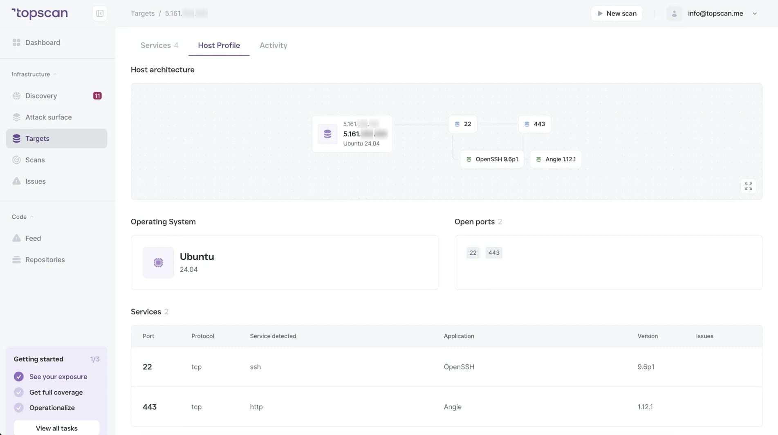778x435 pixels.
Task: Open the port 22 ssh service row
Action: click(x=446, y=367)
